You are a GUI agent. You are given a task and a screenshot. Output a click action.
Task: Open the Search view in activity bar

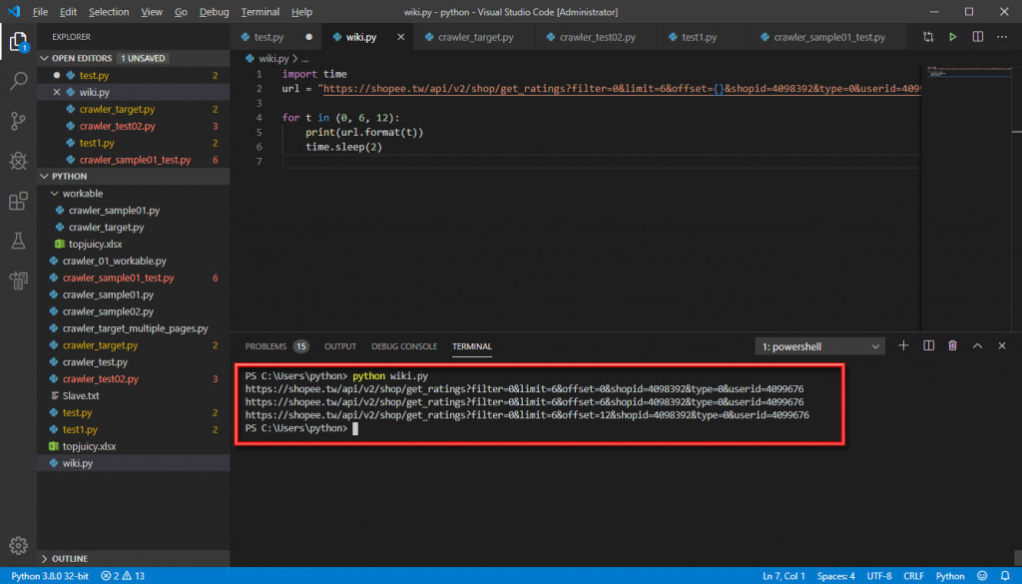click(18, 81)
